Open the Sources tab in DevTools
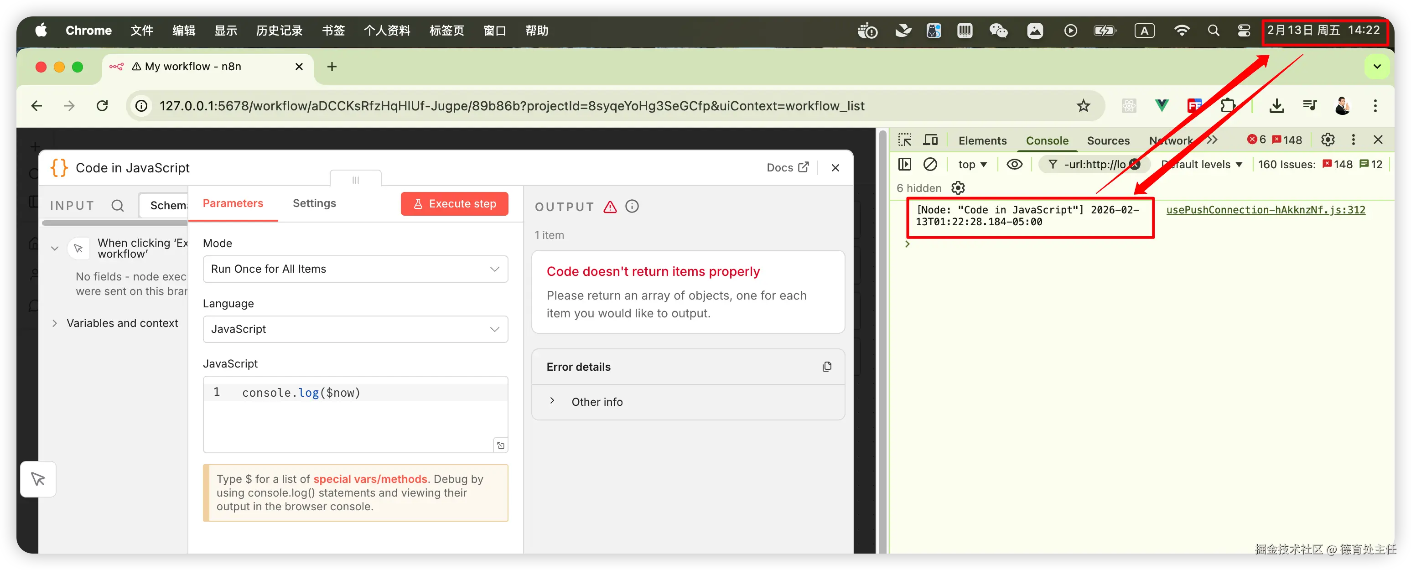This screenshot has width=1411, height=570. pyautogui.click(x=1108, y=141)
